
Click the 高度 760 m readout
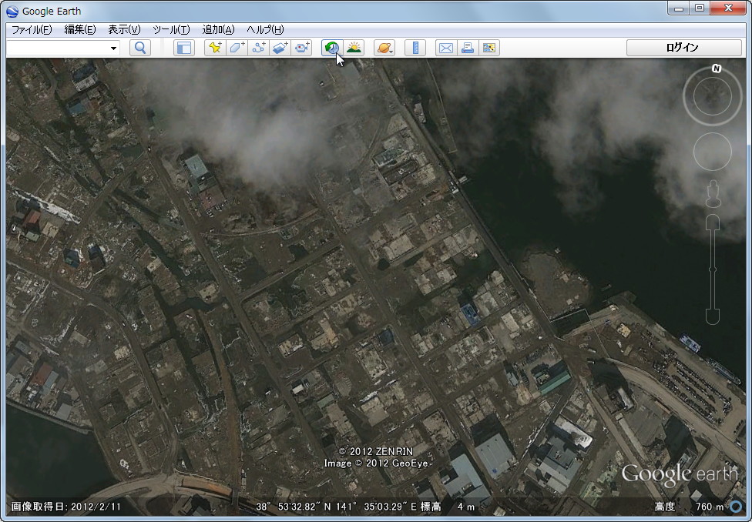689,507
